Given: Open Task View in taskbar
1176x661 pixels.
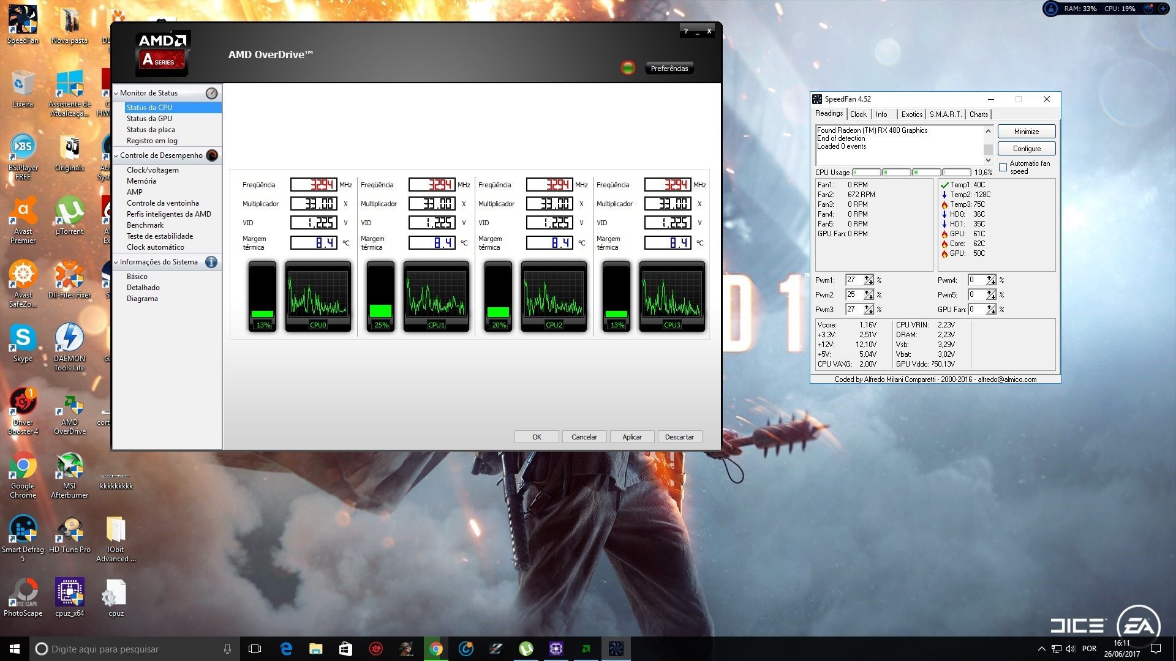Looking at the screenshot, I should 255,649.
